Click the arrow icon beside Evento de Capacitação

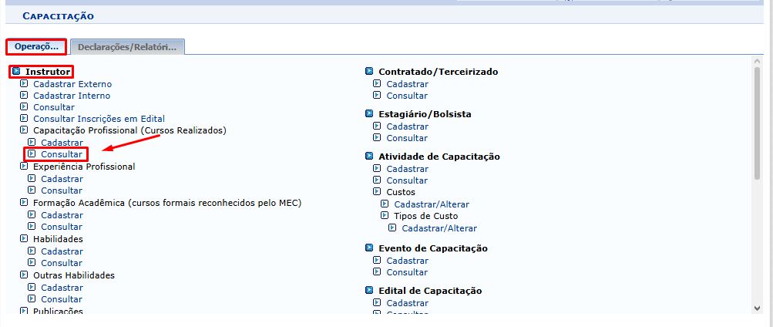point(369,248)
